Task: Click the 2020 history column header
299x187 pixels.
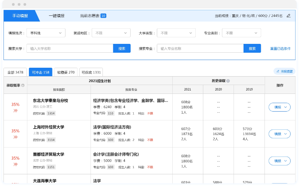Action: point(218,89)
